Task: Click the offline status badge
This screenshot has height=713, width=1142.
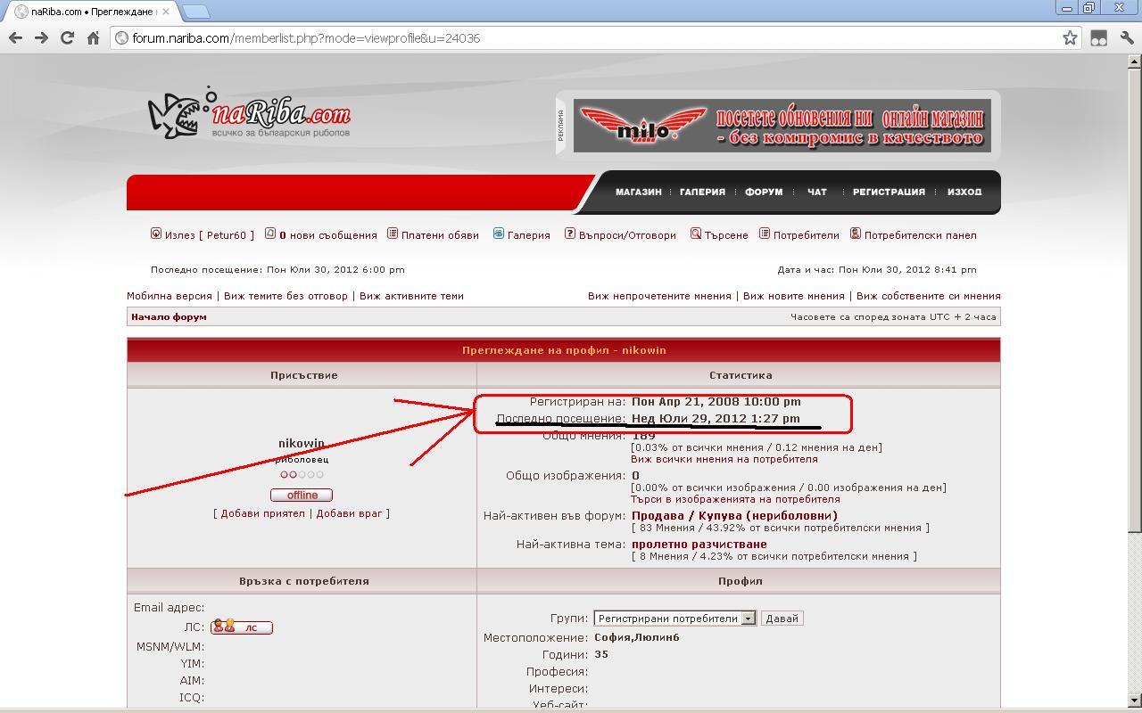Action: 302,495
